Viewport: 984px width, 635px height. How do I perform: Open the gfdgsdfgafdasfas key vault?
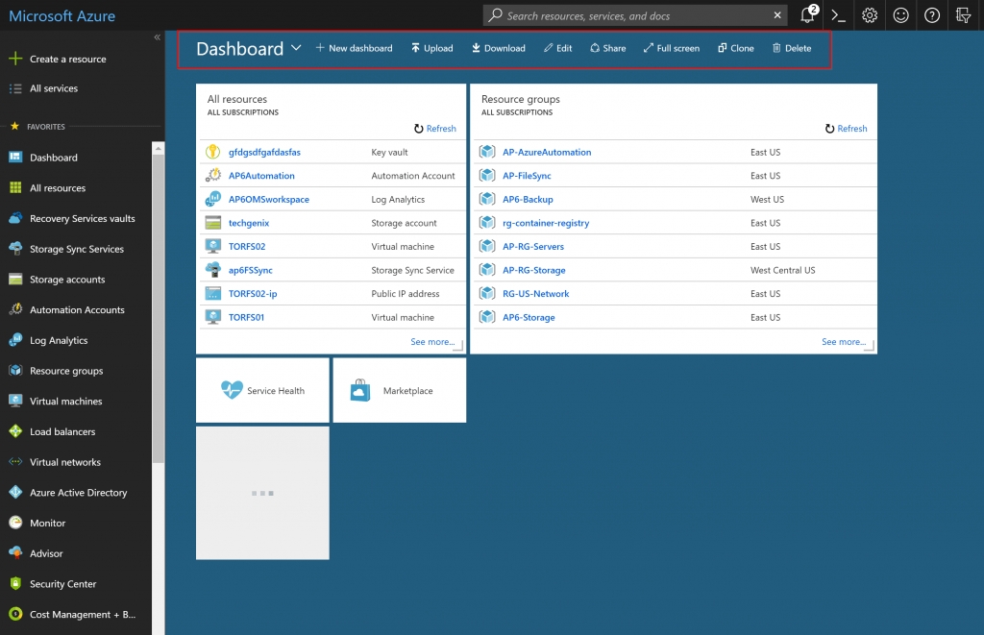(x=264, y=152)
